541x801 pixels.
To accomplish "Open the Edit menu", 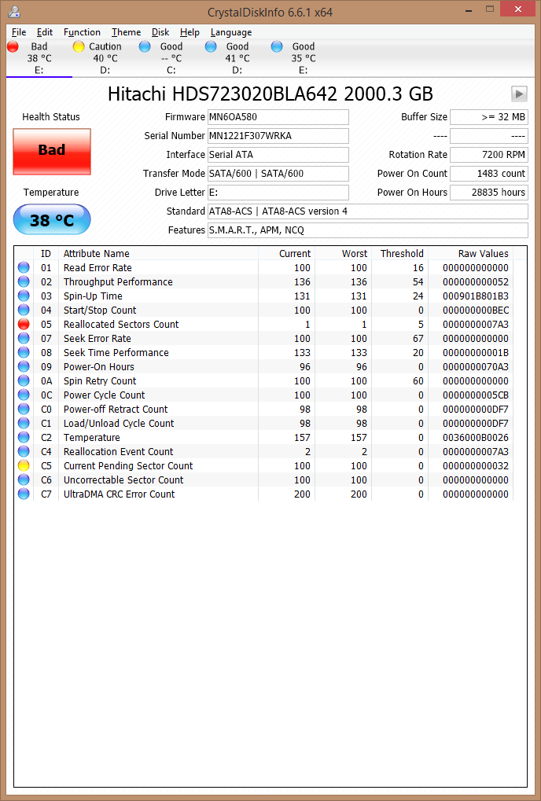I will pos(45,32).
